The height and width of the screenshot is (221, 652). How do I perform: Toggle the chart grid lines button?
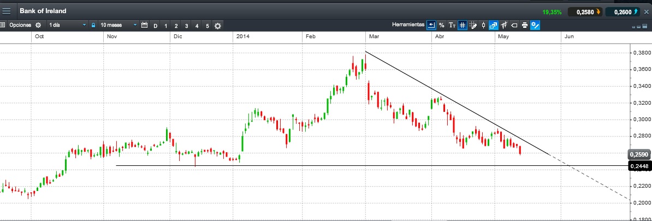pyautogui.click(x=463, y=25)
